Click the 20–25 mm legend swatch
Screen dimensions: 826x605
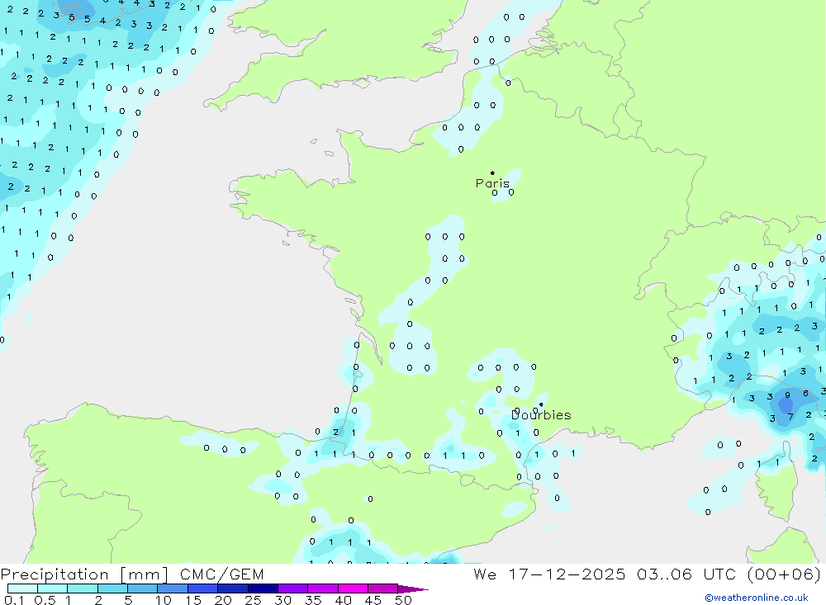pyautogui.click(x=233, y=588)
